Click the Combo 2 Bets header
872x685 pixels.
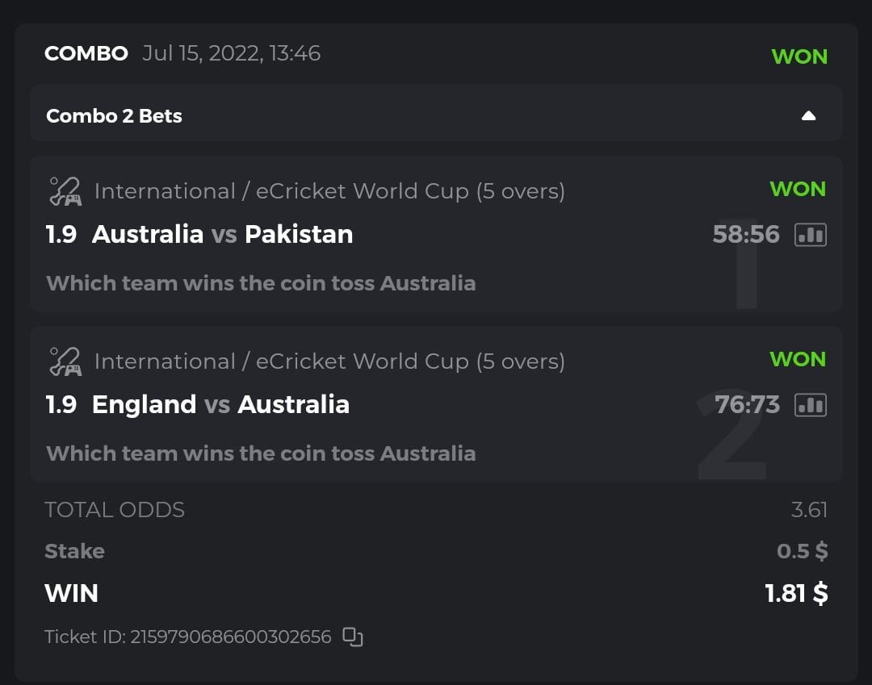114,116
